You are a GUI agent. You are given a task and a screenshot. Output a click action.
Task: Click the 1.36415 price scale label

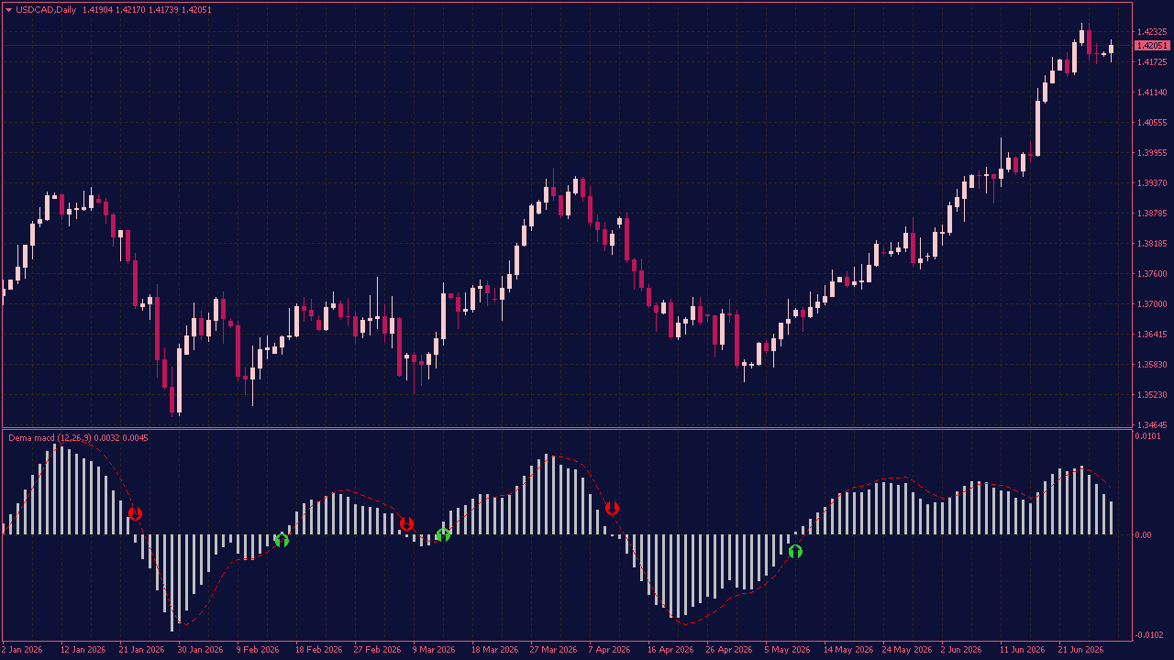click(x=1152, y=335)
